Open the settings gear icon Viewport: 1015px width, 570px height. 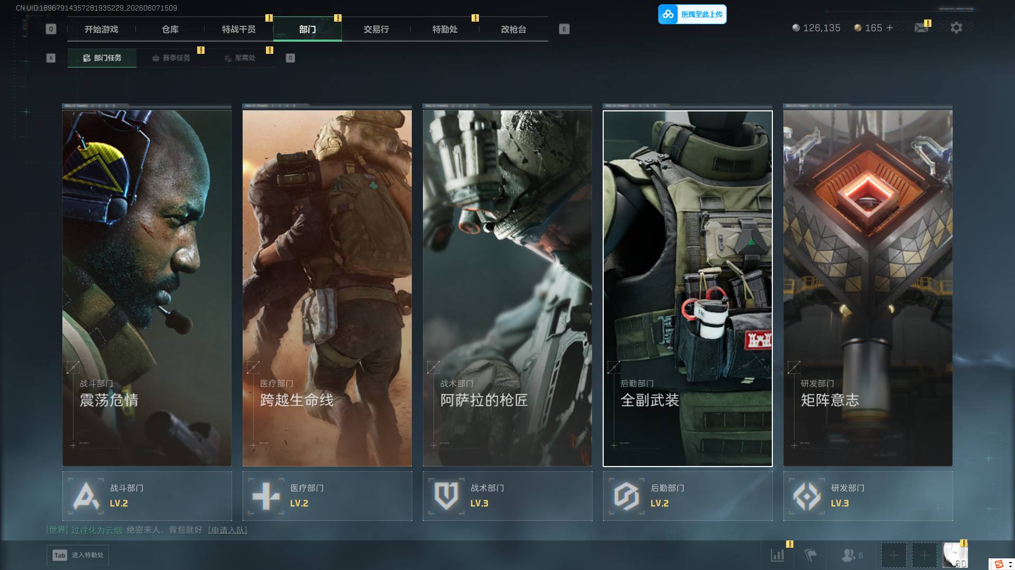coord(956,27)
